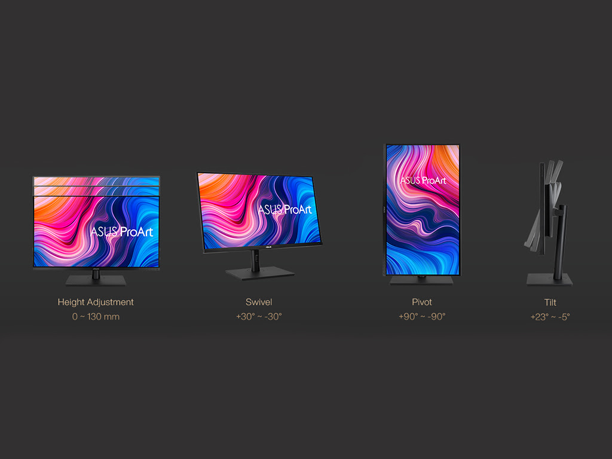Click the "+23° ~ -5°" tilt range text
Screen dimensions: 612x459
click(x=550, y=317)
